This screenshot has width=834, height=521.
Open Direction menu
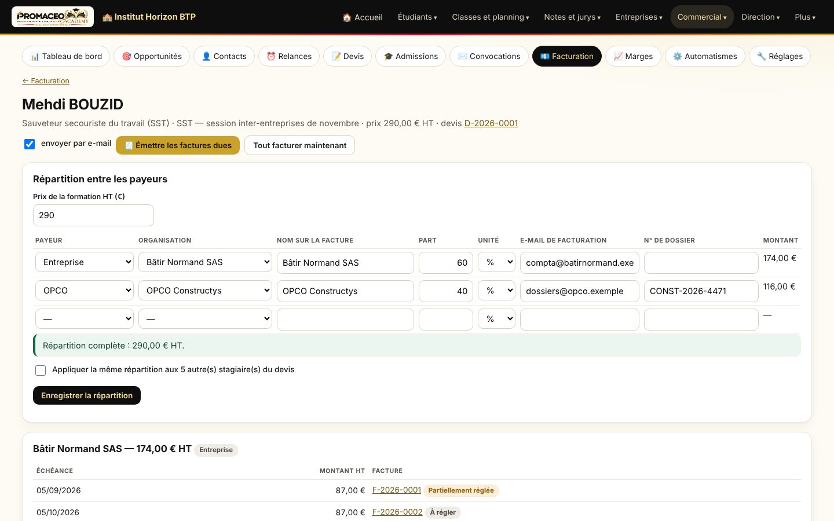point(760,17)
